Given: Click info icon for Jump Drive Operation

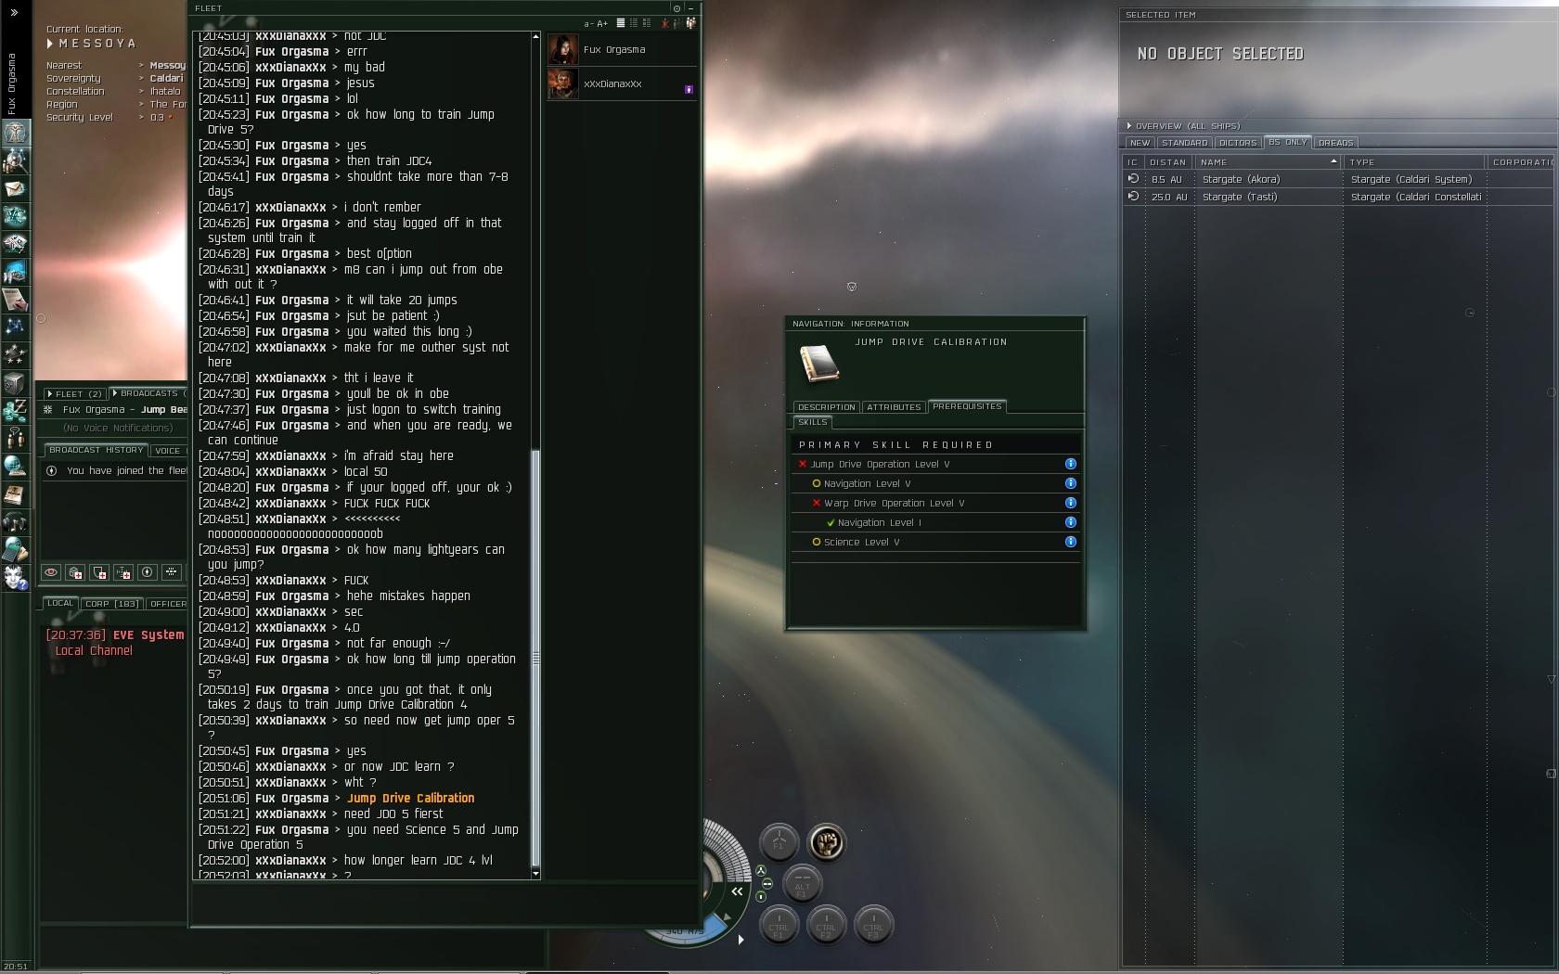Looking at the screenshot, I should pyautogui.click(x=1070, y=464).
